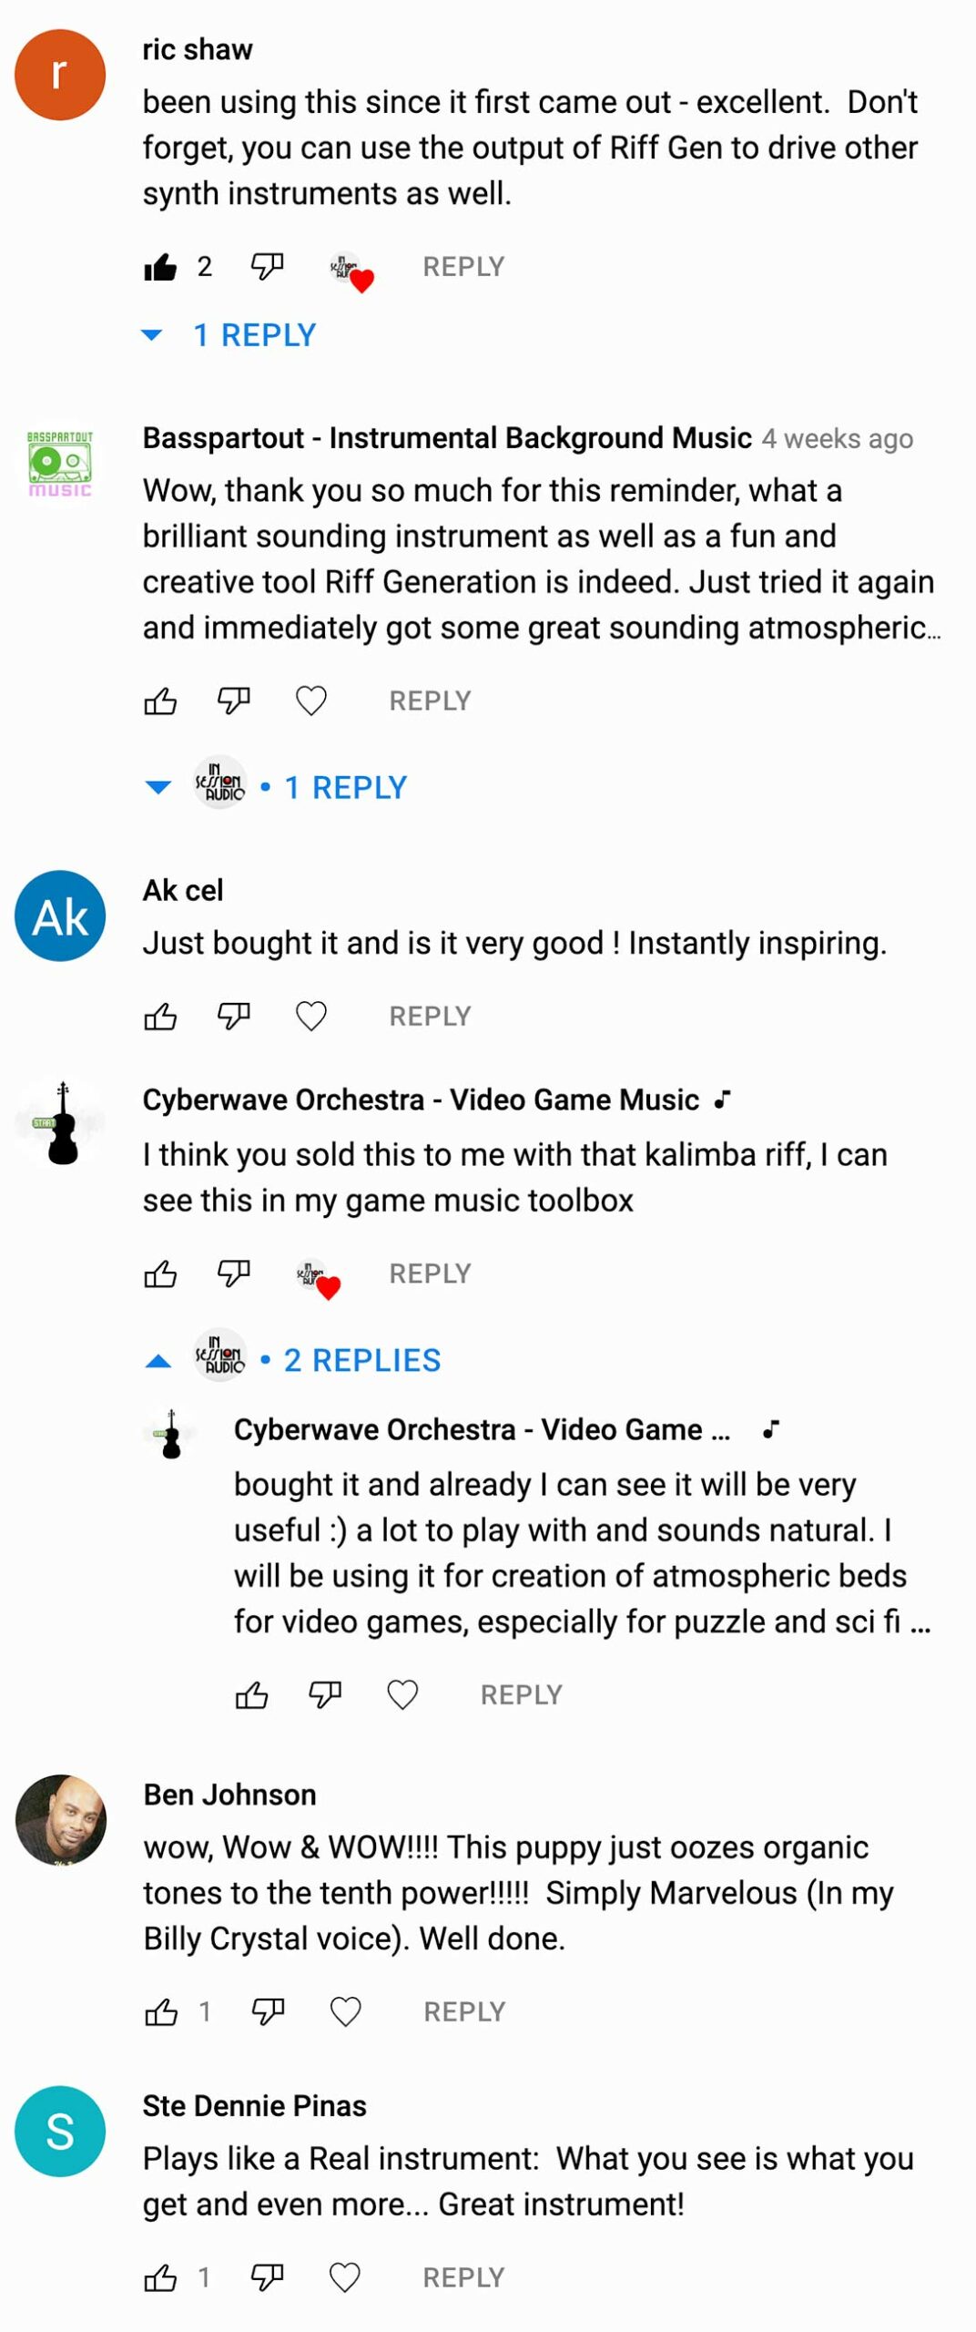Open Ben Johnson's profile picture
The width and height of the screenshot is (976, 2332).
(x=61, y=1819)
